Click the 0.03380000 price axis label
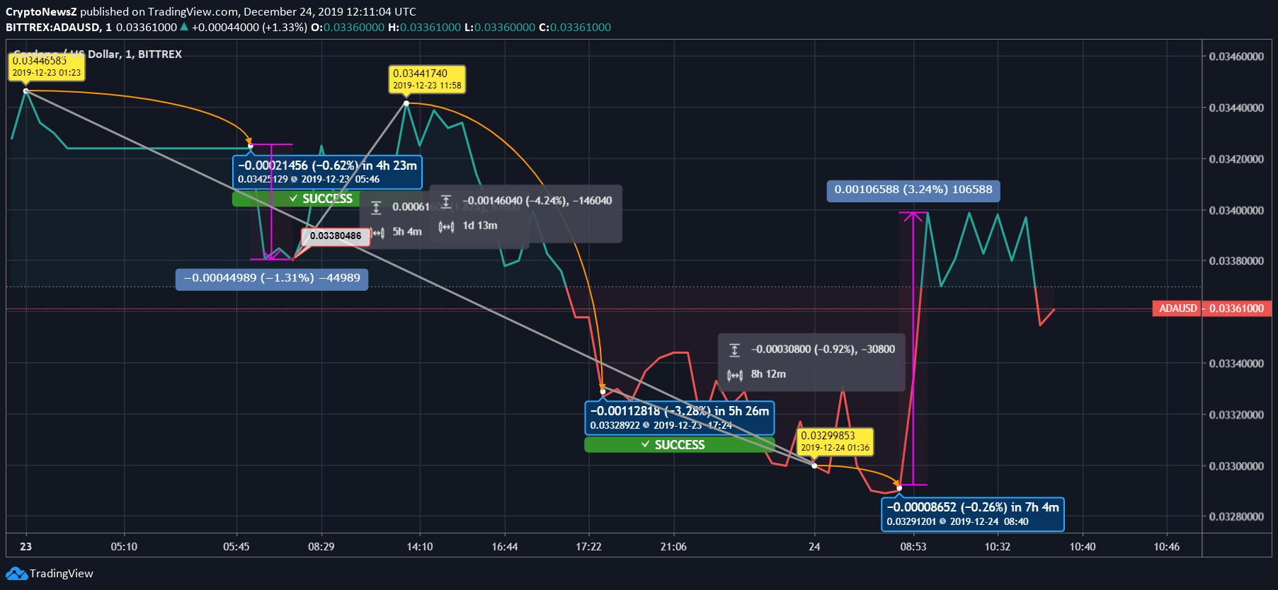 click(x=1236, y=261)
